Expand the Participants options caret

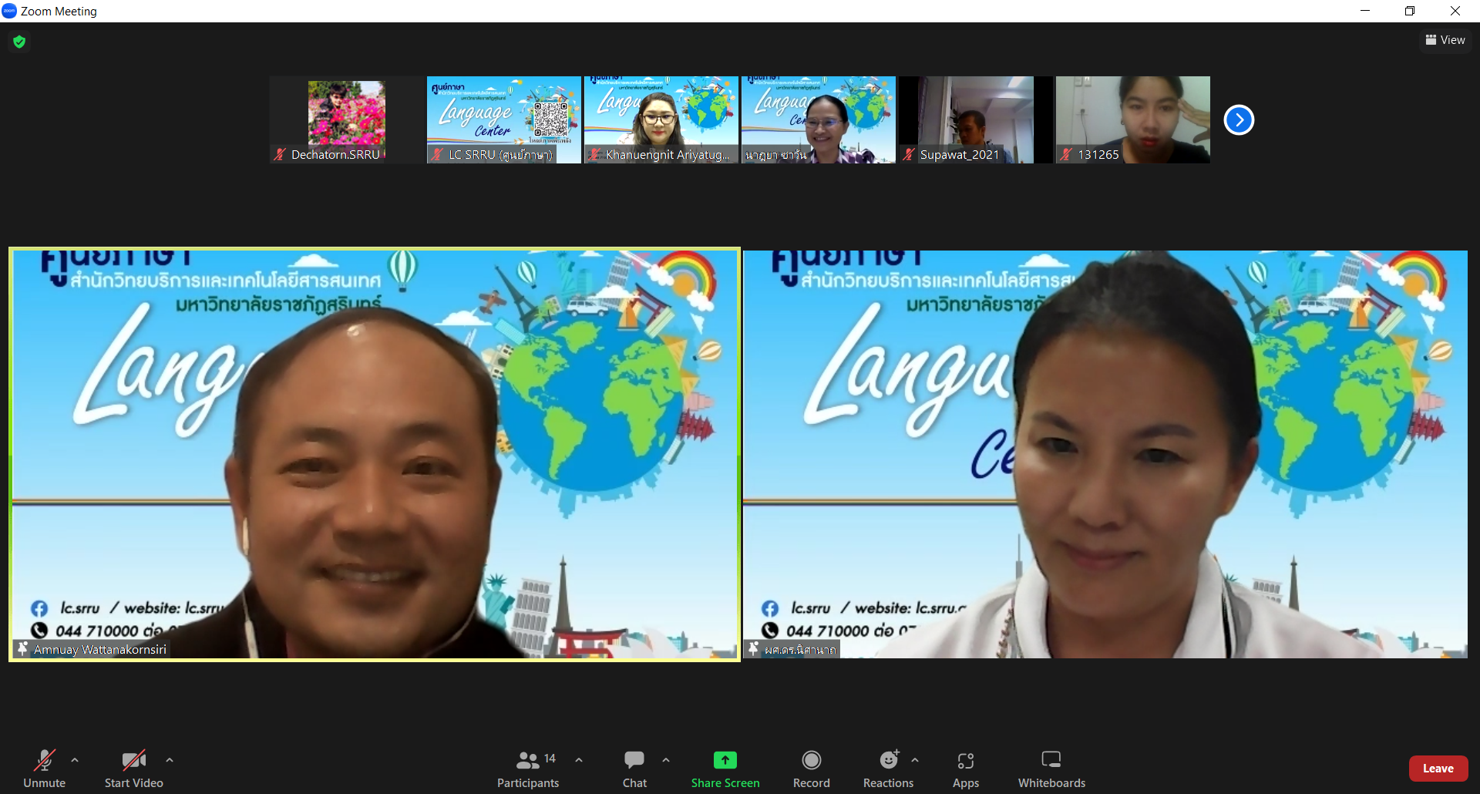pos(579,760)
